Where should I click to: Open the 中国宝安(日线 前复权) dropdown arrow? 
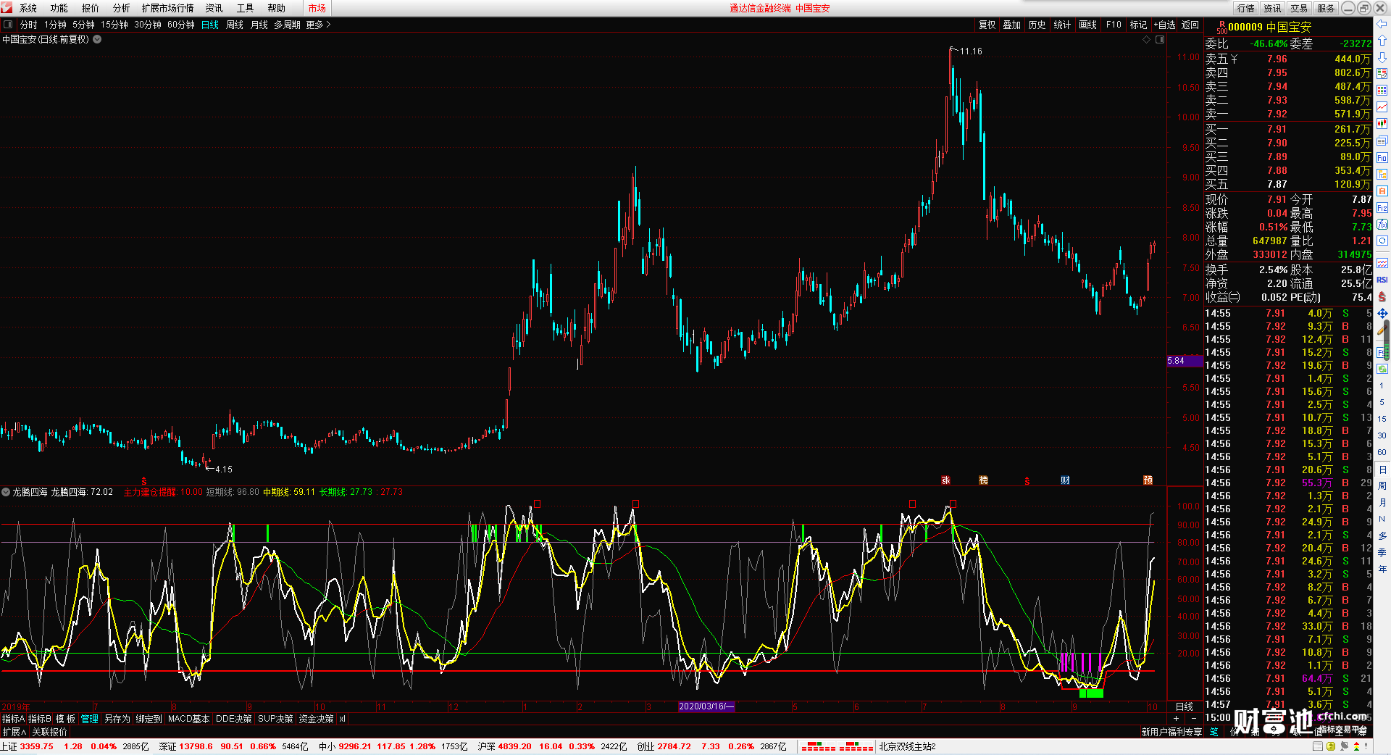pos(97,39)
